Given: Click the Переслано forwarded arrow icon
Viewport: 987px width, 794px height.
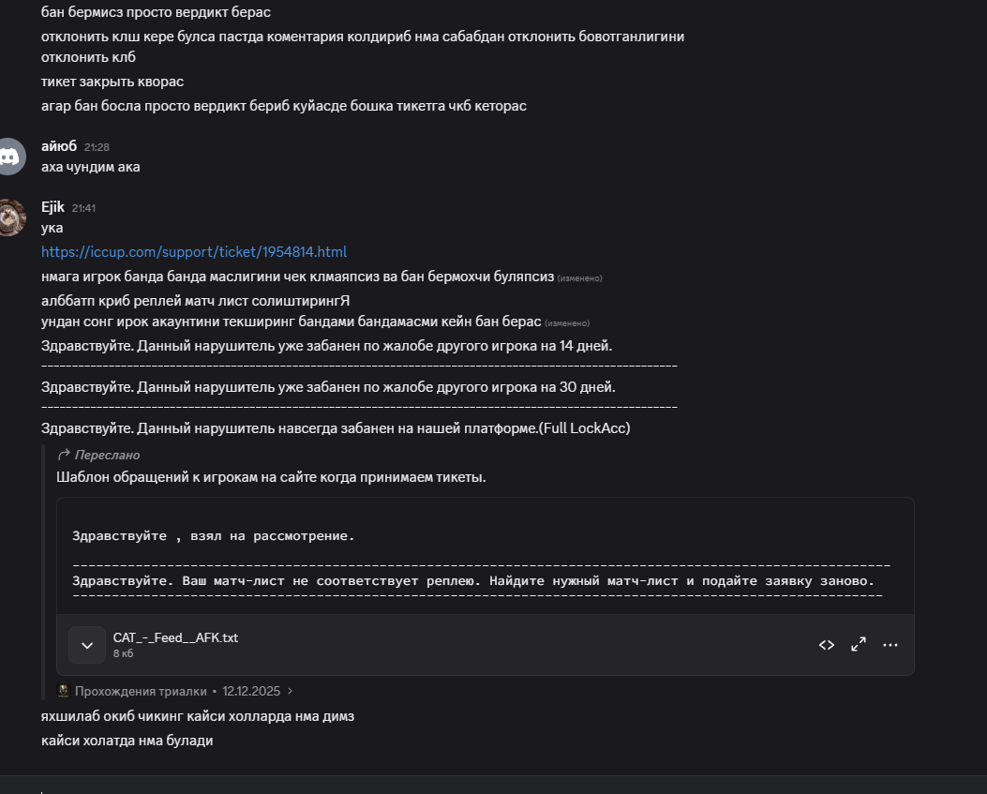Looking at the screenshot, I should point(65,455).
